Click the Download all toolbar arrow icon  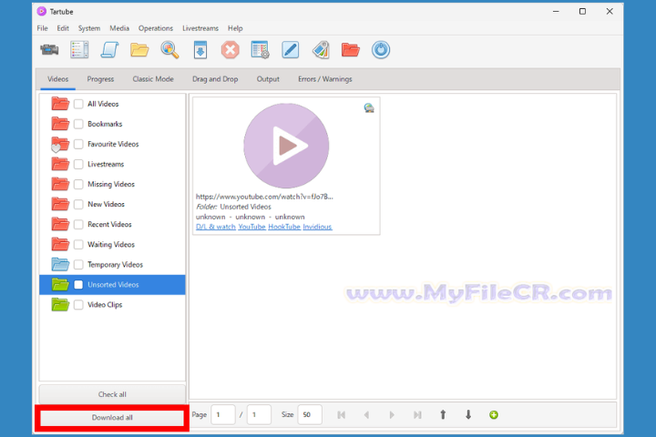click(x=200, y=50)
